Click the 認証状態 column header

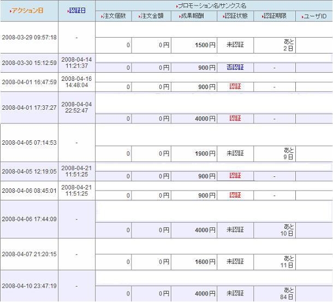tap(236, 16)
